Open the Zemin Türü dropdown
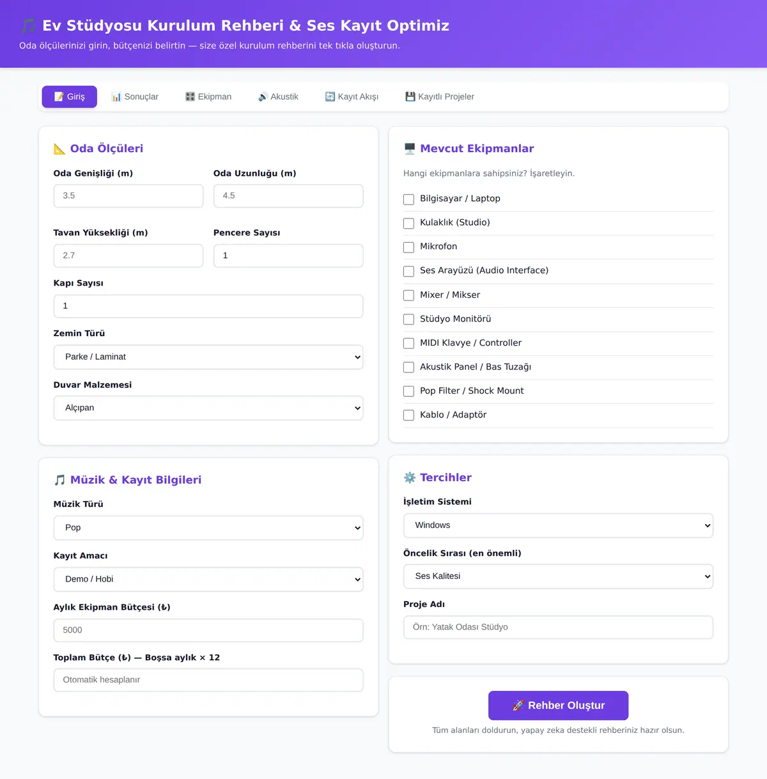 click(208, 357)
